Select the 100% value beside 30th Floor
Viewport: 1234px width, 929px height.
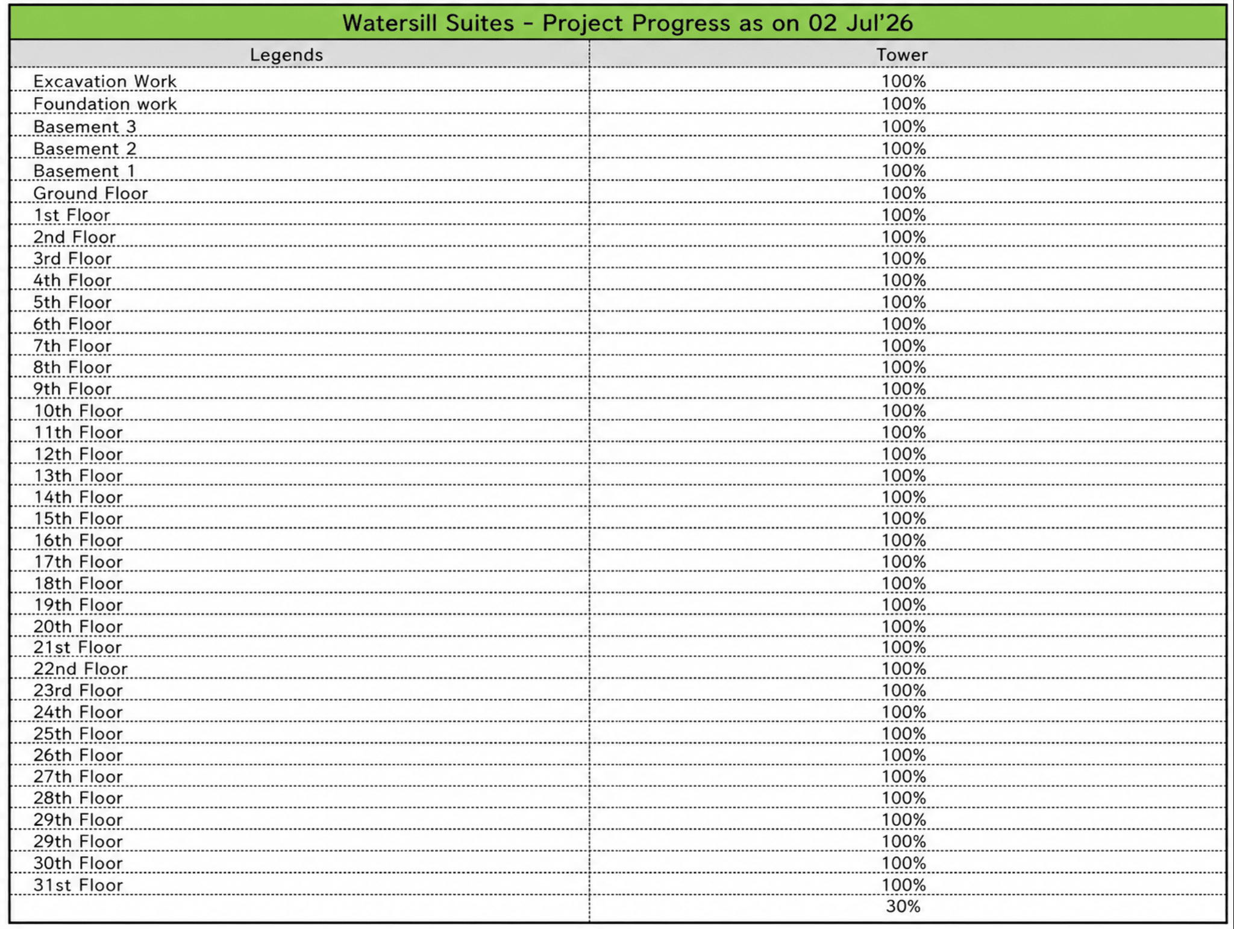tap(904, 863)
